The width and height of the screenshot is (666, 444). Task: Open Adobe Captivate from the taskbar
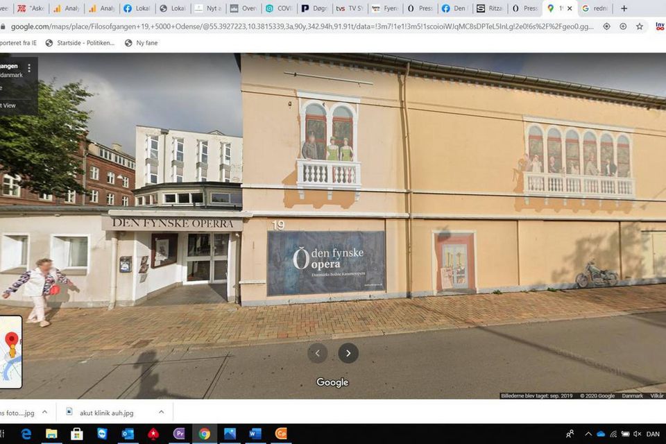(x=281, y=434)
